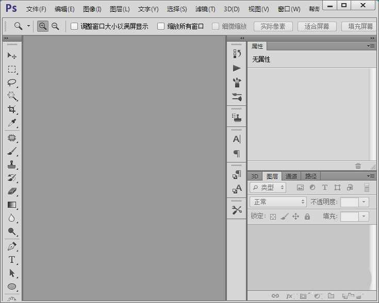This screenshot has height=303, width=379.
Task: Enable 调整窗口大小以满屏显示 checkbox
Action: 74,26
